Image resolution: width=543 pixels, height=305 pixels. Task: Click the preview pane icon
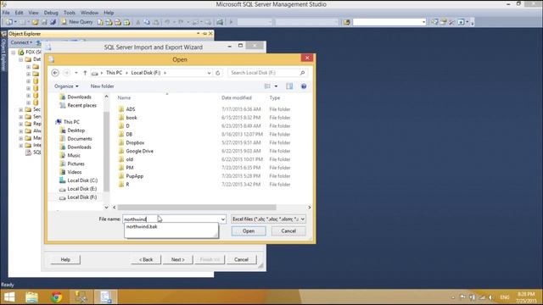tap(289, 86)
